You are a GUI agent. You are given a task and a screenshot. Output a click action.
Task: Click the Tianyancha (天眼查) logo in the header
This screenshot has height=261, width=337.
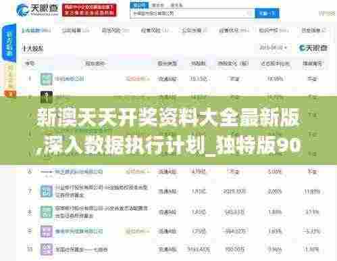pos(38,10)
